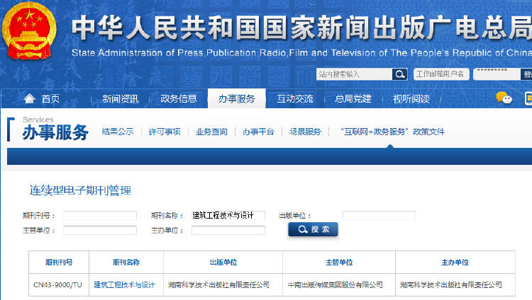Open the WeChat icon in navigation bar
This screenshot has height=300, width=532.
[x=504, y=98]
